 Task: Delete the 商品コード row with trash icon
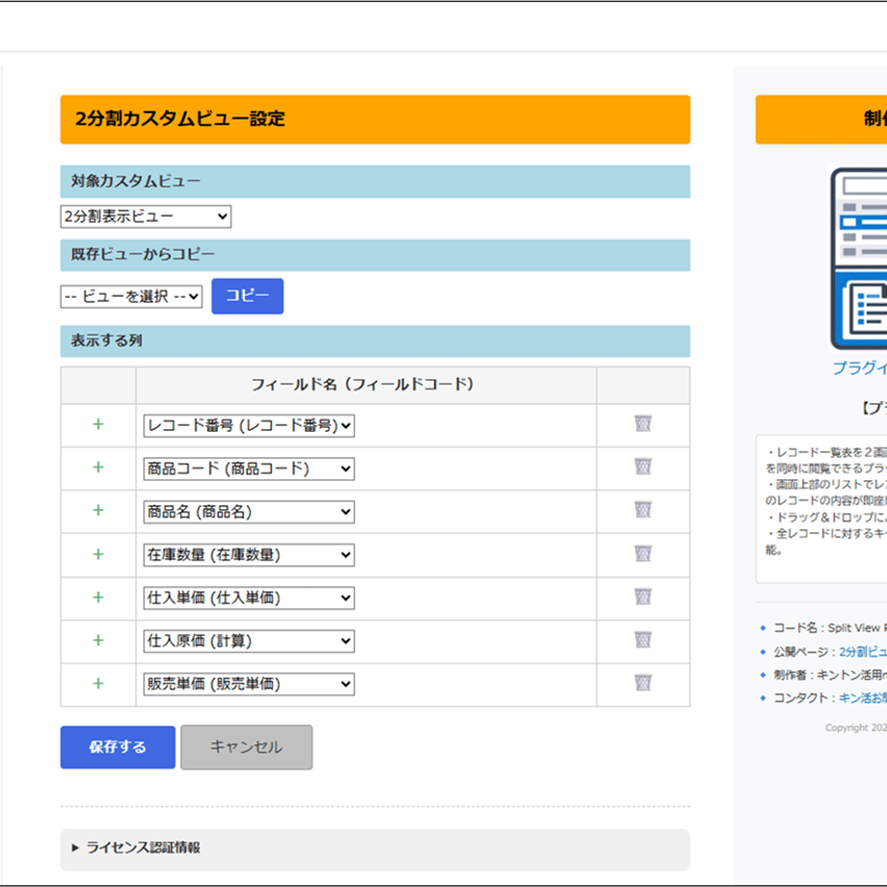(x=643, y=467)
